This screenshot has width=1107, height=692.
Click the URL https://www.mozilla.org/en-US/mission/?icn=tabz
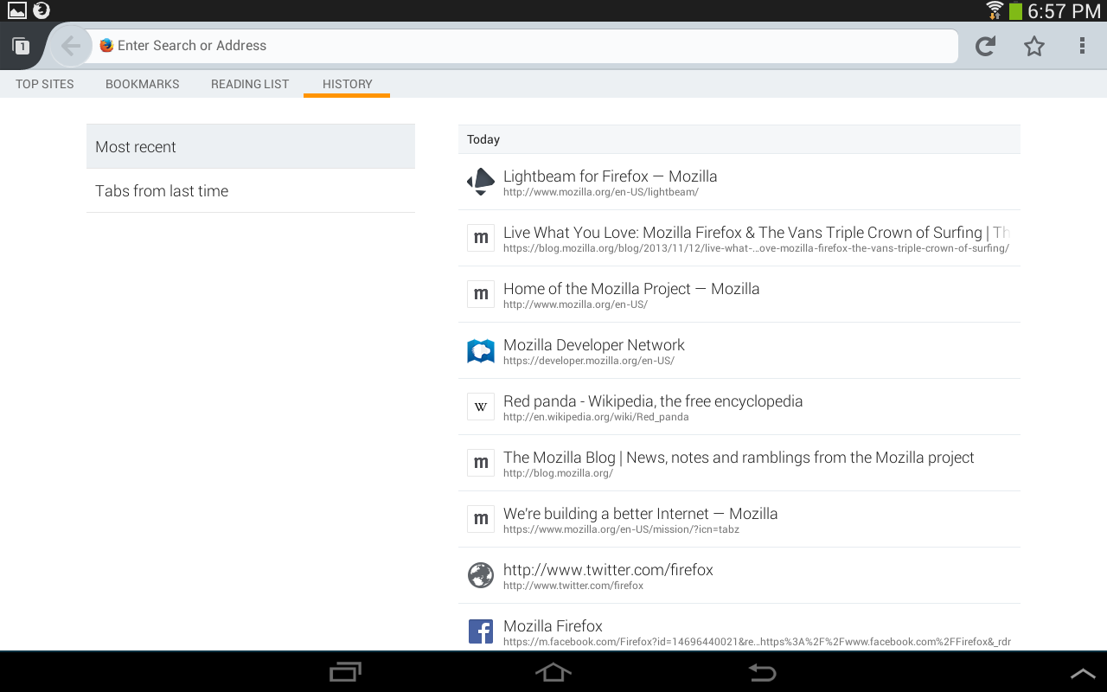[621, 529]
